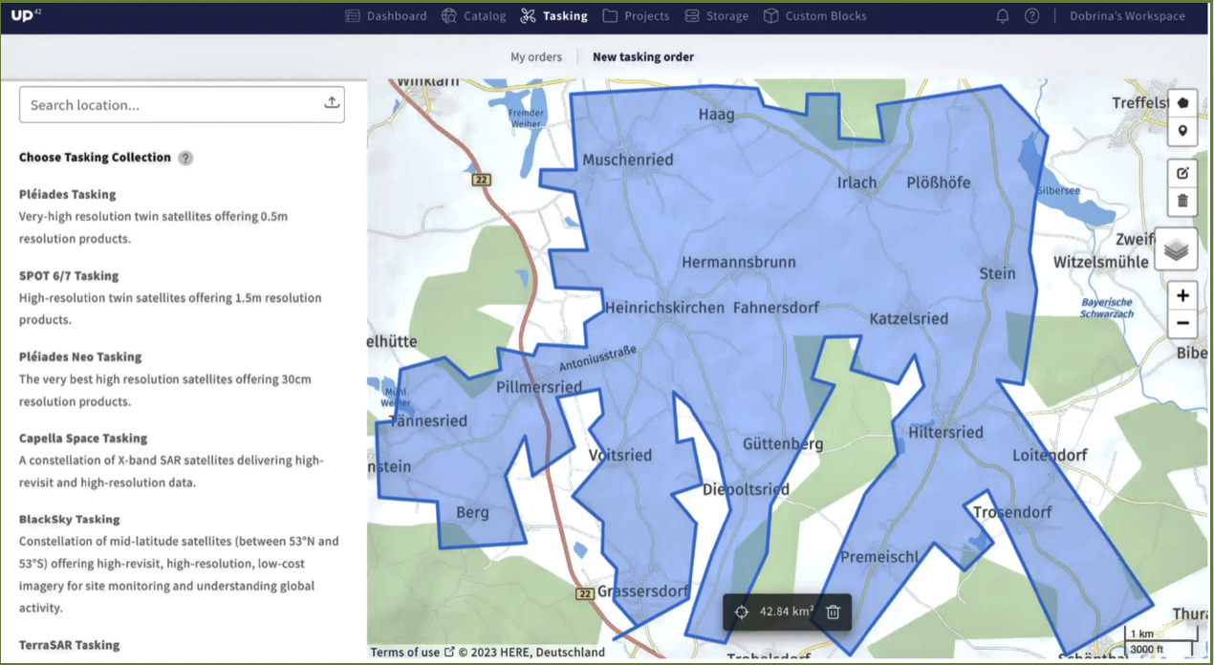Click the Hermannsbrunn map label
Image resolution: width=1214 pixels, height=665 pixels.
tap(738, 262)
